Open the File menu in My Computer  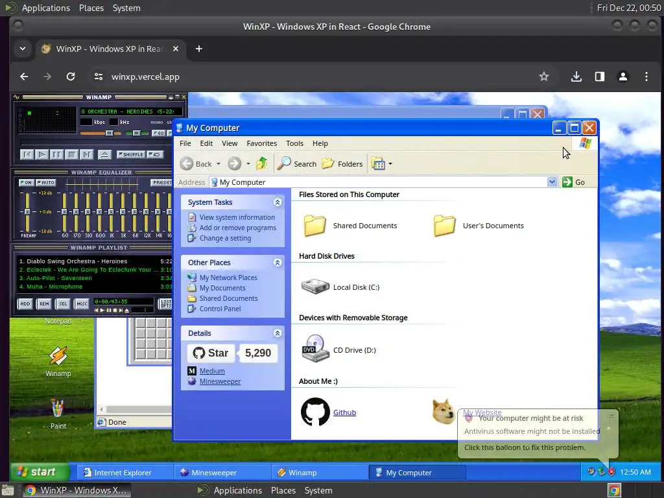[185, 143]
